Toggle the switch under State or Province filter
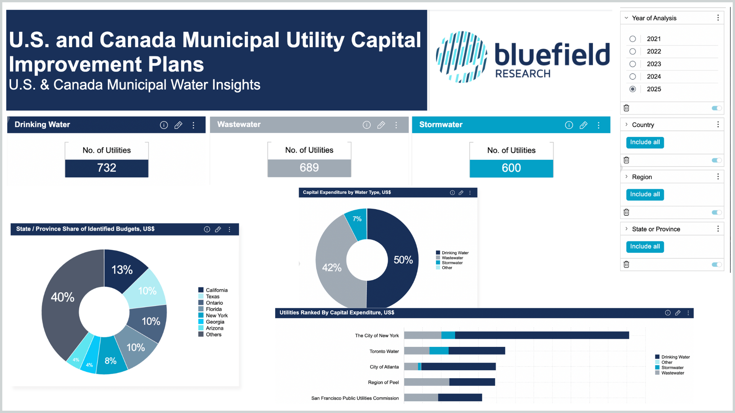This screenshot has width=735, height=413. coord(716,265)
